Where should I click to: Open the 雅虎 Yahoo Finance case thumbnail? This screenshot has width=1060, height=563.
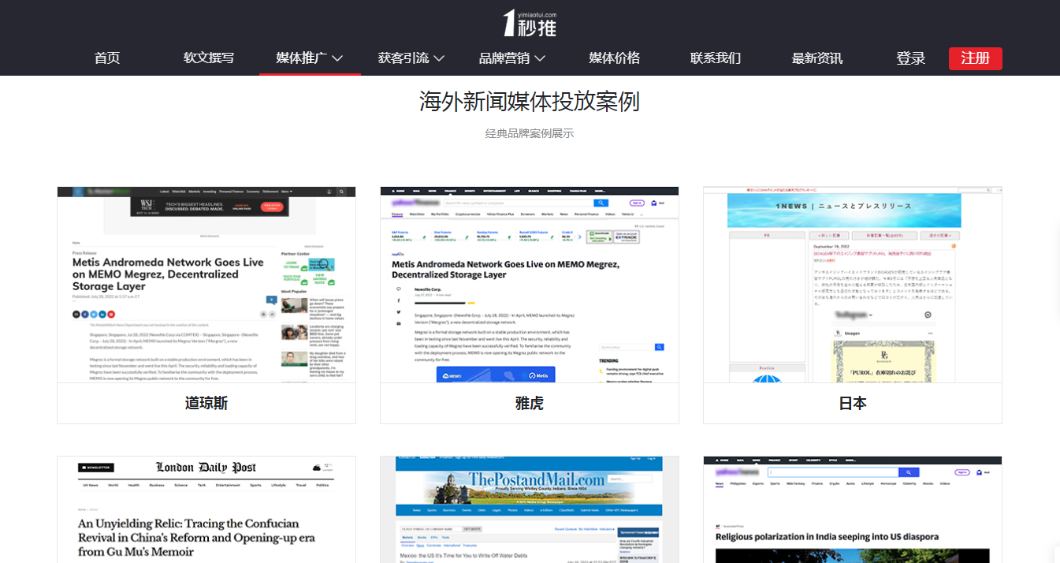coord(530,285)
